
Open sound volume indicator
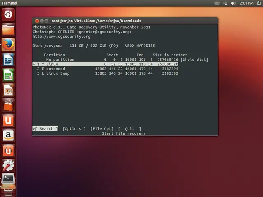click(233, 3)
